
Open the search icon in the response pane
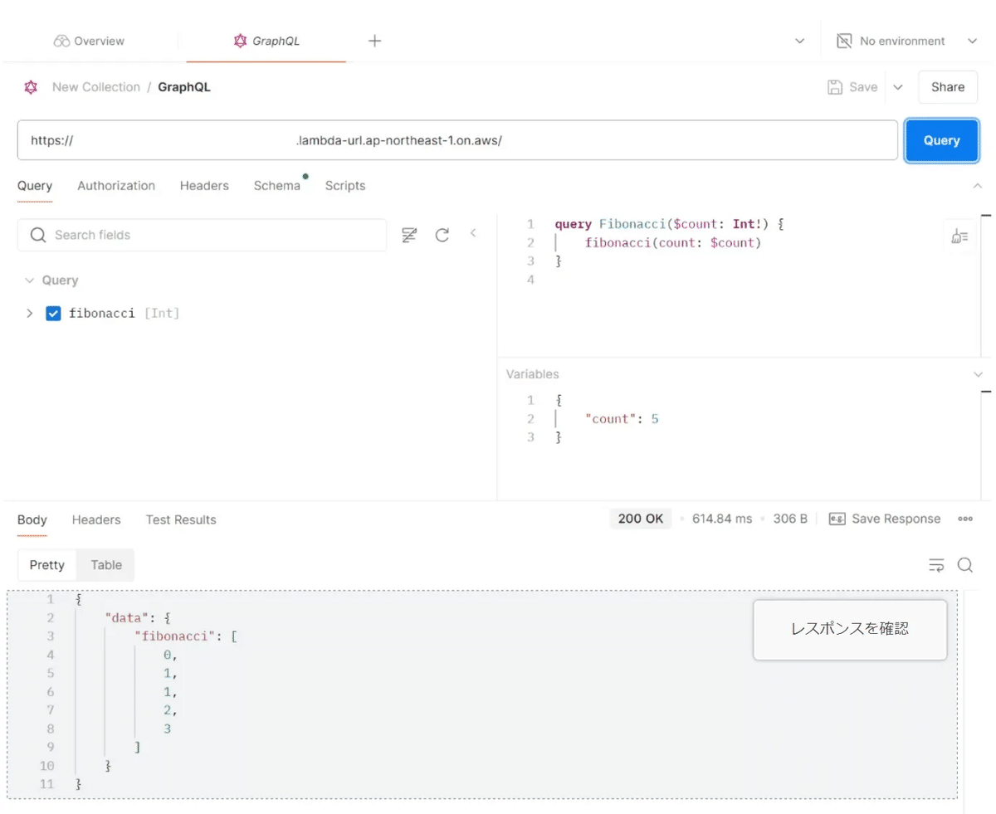click(x=964, y=564)
